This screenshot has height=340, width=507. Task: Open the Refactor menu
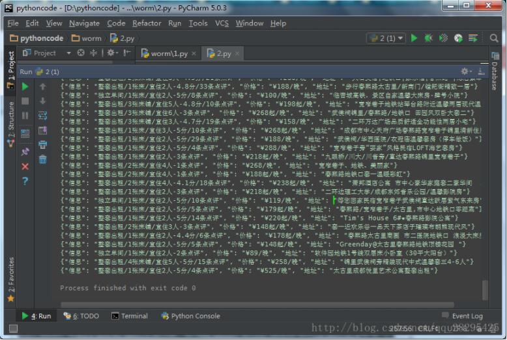(x=147, y=23)
